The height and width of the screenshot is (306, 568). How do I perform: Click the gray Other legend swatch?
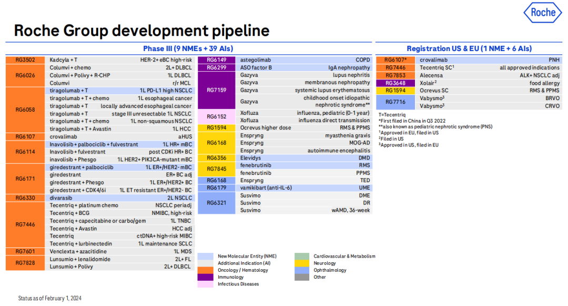301,277
